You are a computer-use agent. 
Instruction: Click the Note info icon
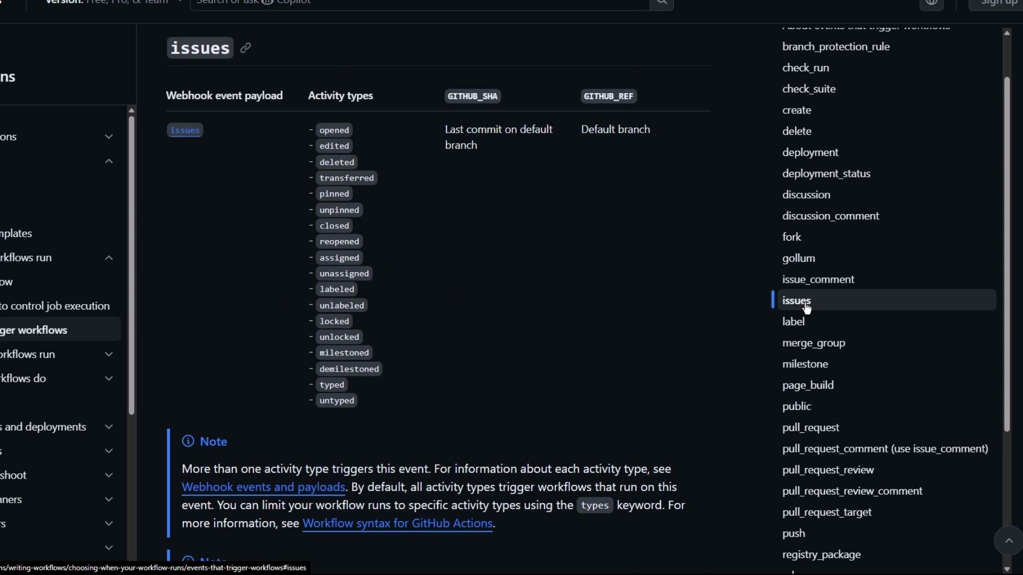click(188, 441)
